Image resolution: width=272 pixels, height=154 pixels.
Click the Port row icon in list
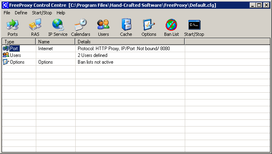click(6, 49)
